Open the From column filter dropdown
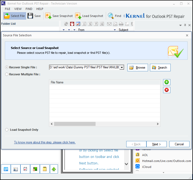The width and height of the screenshot is (193, 180). click(115, 30)
